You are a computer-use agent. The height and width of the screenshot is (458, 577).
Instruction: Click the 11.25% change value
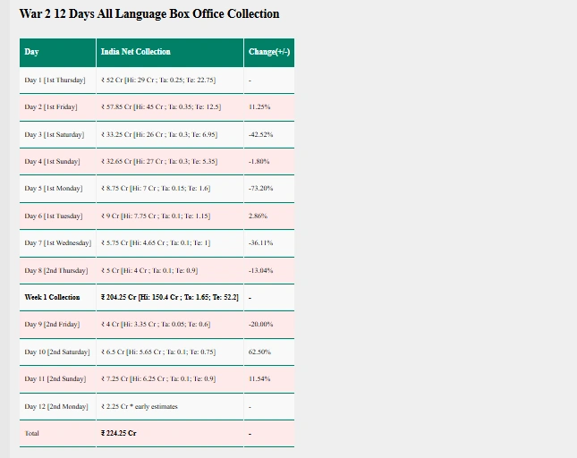(x=259, y=107)
